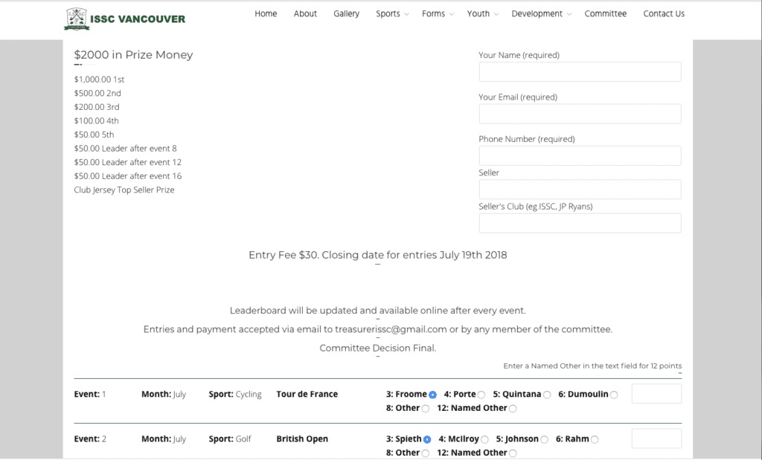Click the ISSC Vancouver crest logo
The height and width of the screenshot is (460, 762).
[x=77, y=19]
